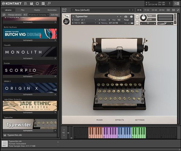Adjust the Tune knob
Image resolution: width=181 pixels, height=151 pixels.
coord(143,18)
